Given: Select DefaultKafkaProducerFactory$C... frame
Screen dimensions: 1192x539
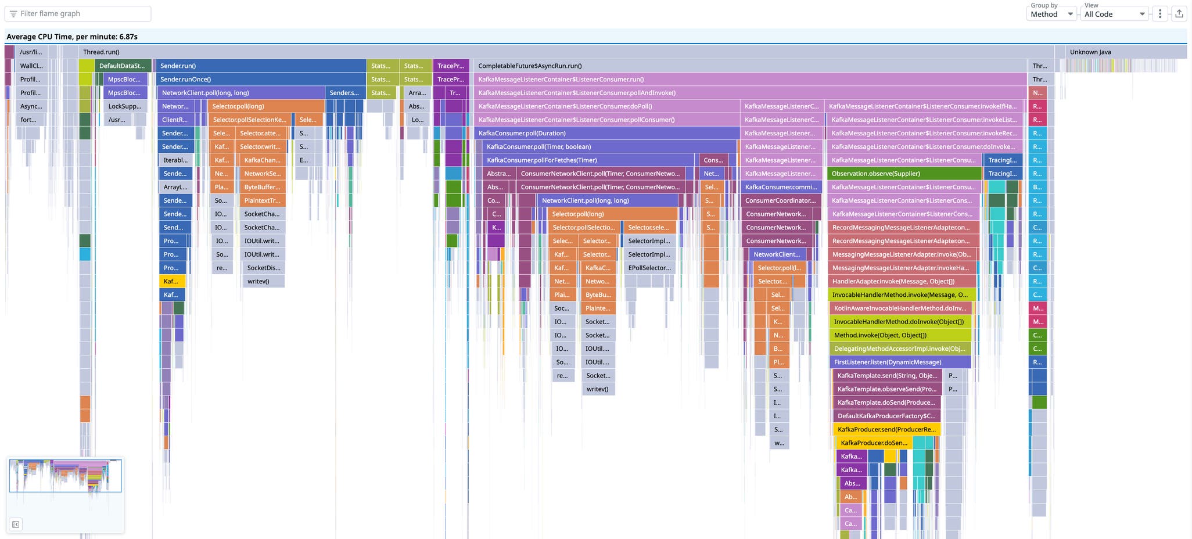Looking at the screenshot, I should point(888,416).
